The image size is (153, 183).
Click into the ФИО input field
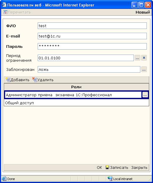[92, 26]
